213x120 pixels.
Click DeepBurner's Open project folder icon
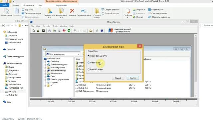click(x=39, y=31)
